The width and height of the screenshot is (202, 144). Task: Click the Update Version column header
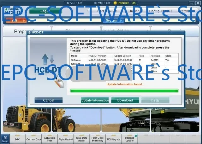tap(123, 56)
